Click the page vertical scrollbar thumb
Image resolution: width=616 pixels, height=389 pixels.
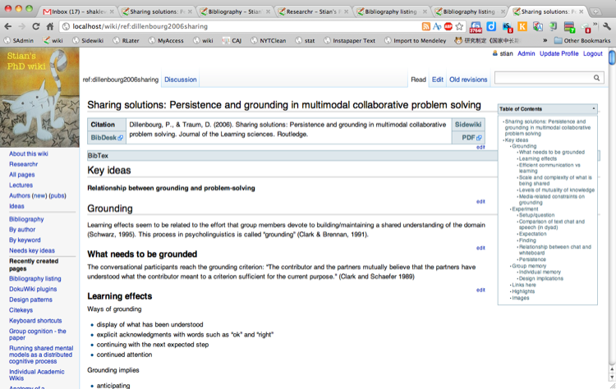[612, 57]
